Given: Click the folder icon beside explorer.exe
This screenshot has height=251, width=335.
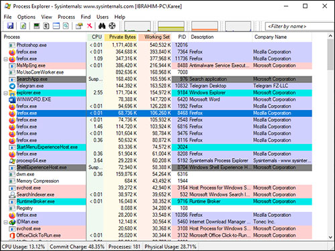Looking at the screenshot, I should pyautogui.click(x=12, y=93).
